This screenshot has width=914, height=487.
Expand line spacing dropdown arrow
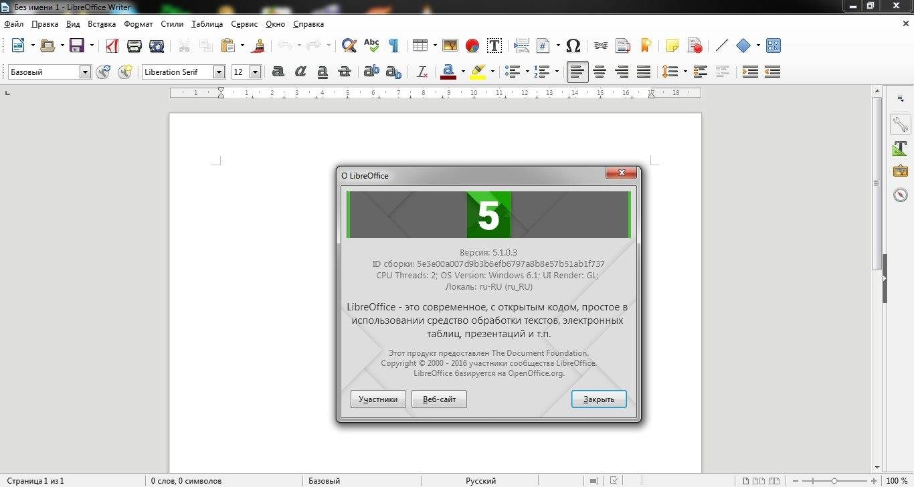tap(685, 72)
